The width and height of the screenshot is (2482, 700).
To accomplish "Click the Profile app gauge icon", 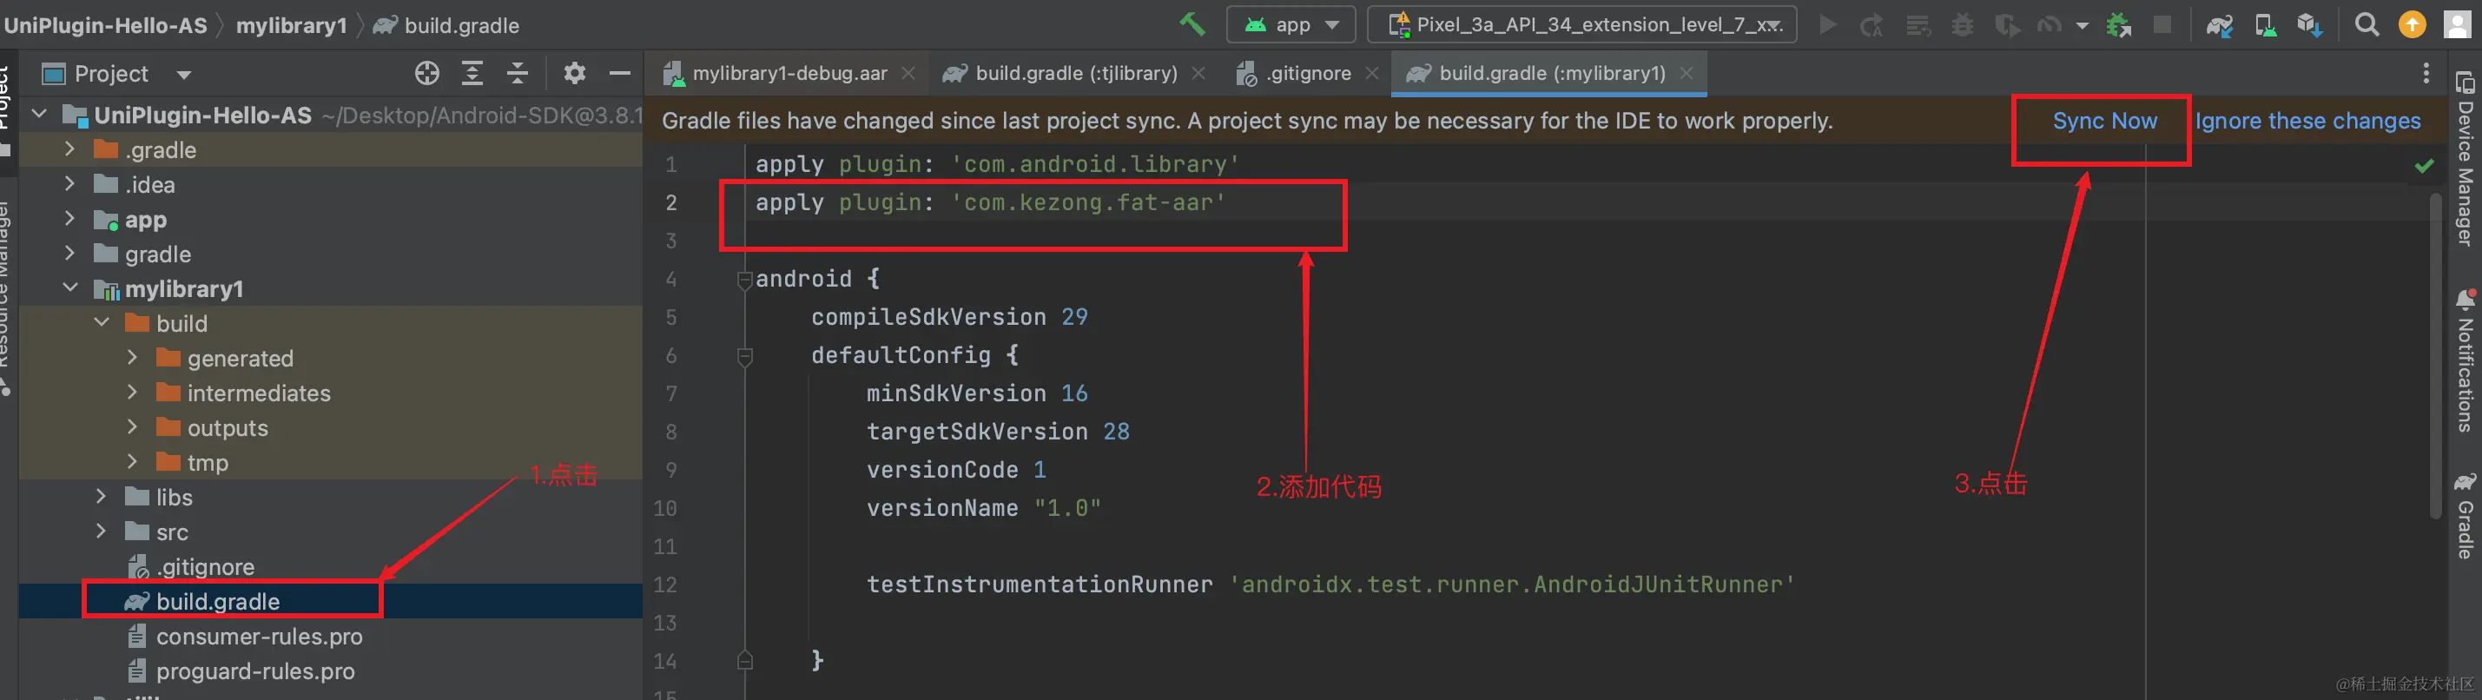I will point(2049,25).
